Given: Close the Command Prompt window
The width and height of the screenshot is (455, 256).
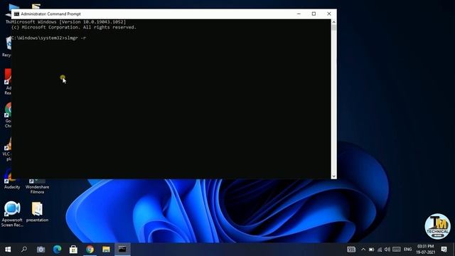Looking at the screenshot, I should 328,14.
